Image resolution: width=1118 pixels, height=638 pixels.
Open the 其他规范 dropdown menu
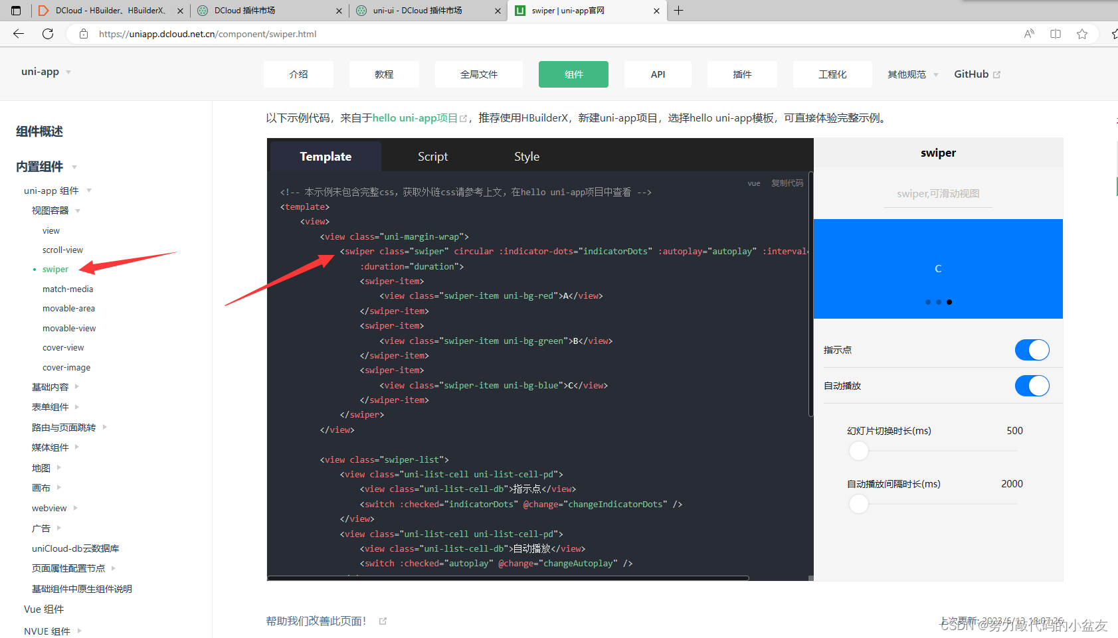point(913,74)
